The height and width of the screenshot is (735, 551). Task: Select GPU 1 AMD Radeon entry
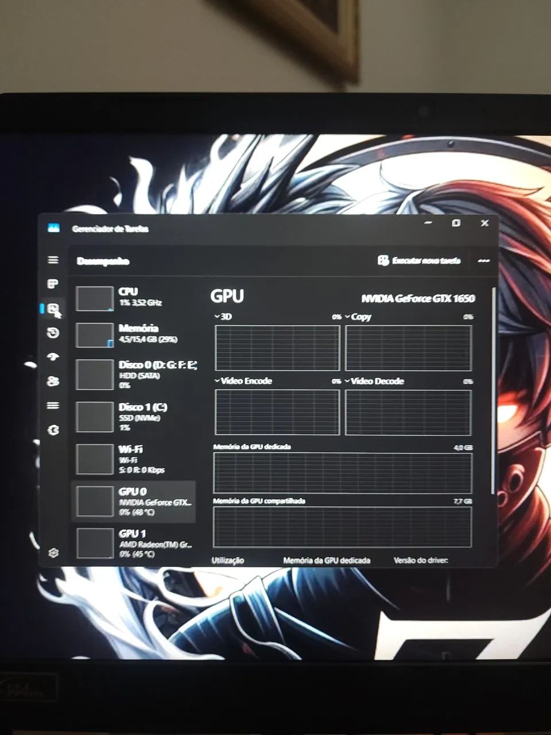(x=134, y=543)
